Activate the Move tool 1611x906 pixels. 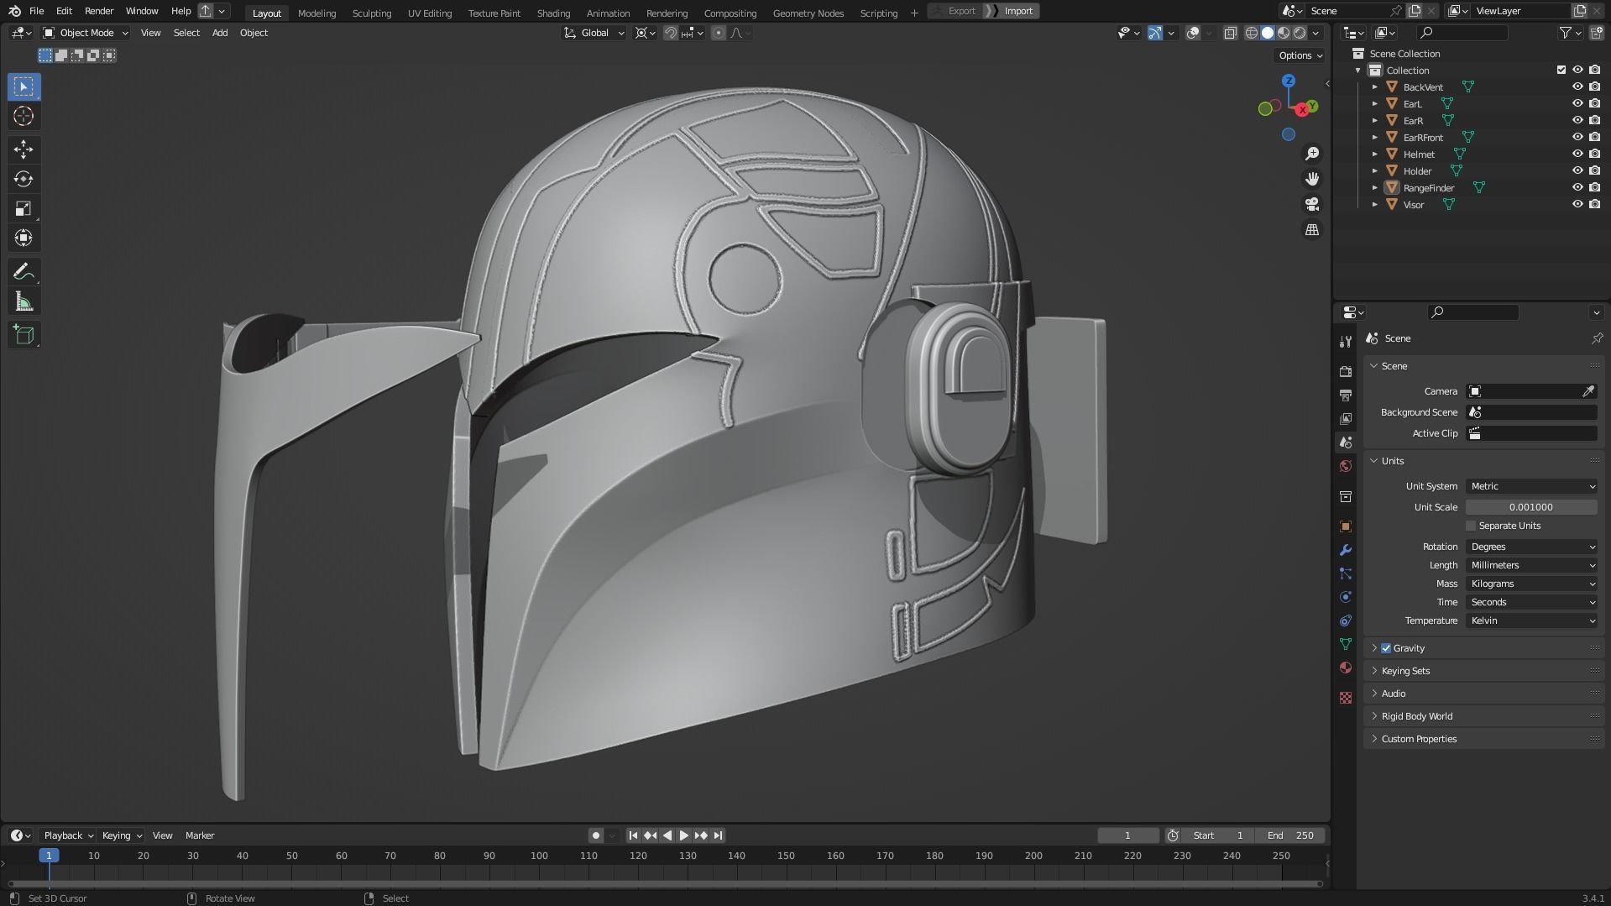(24, 149)
